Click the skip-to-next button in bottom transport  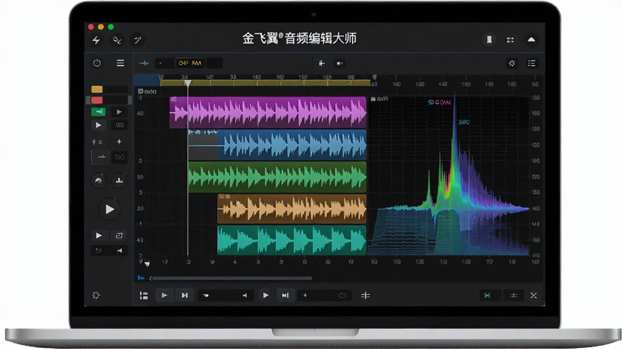[x=185, y=295]
